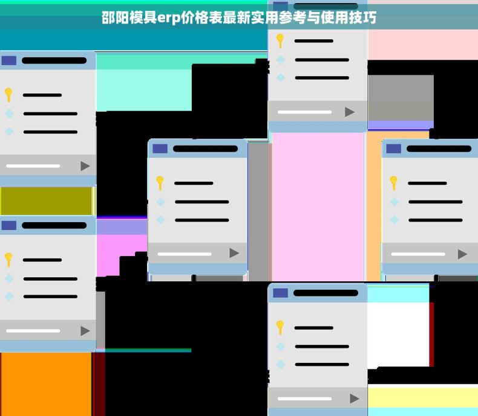Click the key icon in the center window
This screenshot has width=478, height=416.
pyautogui.click(x=160, y=182)
